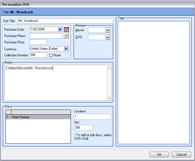Viewport: 195px width, 161px height.
Task: Open the Movie review rating dropdown
Action: pos(108,30)
